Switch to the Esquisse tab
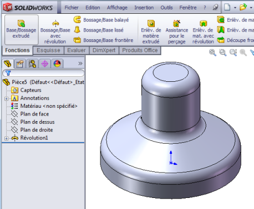254x209 pixels. point(48,50)
